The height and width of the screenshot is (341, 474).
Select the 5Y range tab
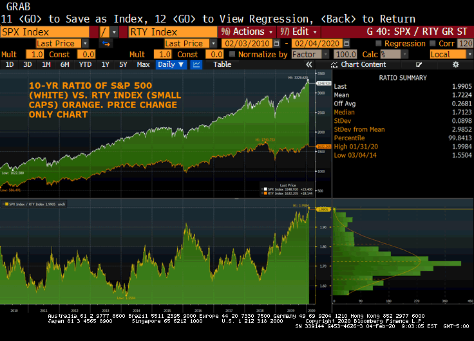[123, 64]
